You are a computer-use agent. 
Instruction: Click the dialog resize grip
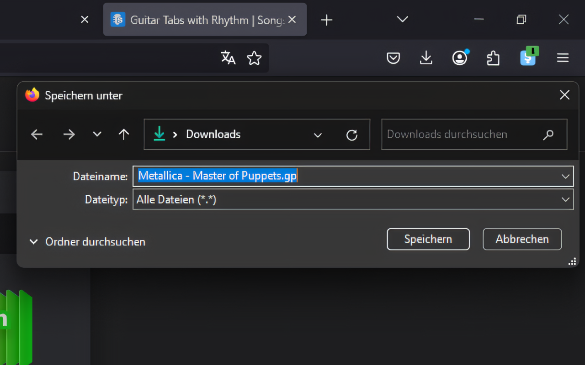(572, 261)
